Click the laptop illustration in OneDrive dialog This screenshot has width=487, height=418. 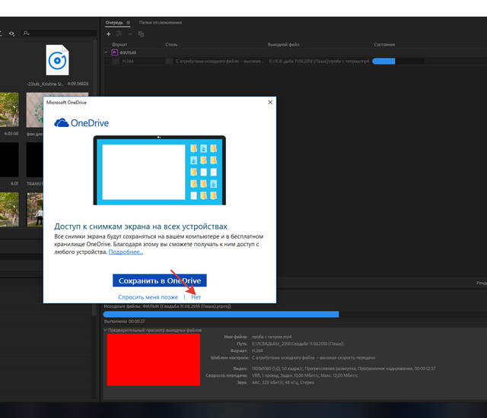coord(160,170)
